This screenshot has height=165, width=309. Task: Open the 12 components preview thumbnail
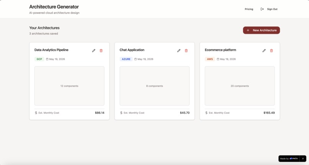pos(69,86)
